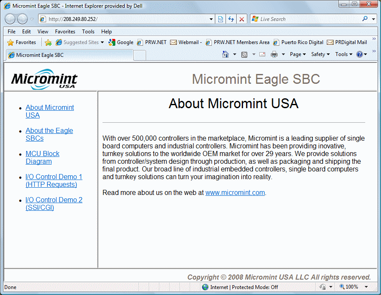Viewport: 381px width, 295px height.
Task: Click the Print icon in command bar
Action: [274, 54]
